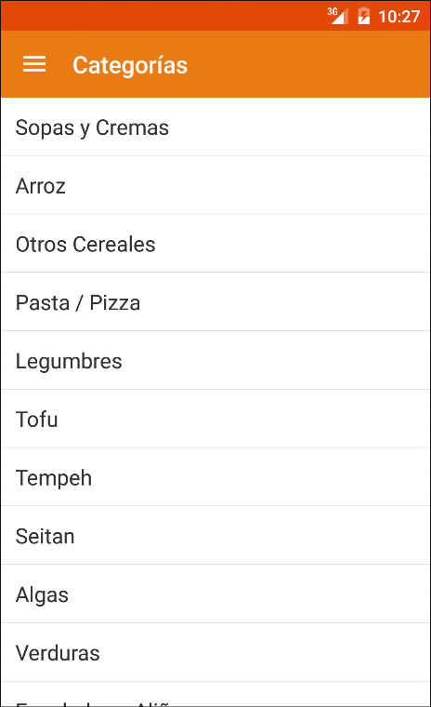431x707 pixels.
Task: Open the Verduras category
Action: [215, 652]
